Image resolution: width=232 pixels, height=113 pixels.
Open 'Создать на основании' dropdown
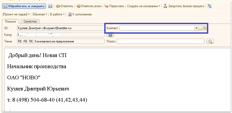coord(144,6)
